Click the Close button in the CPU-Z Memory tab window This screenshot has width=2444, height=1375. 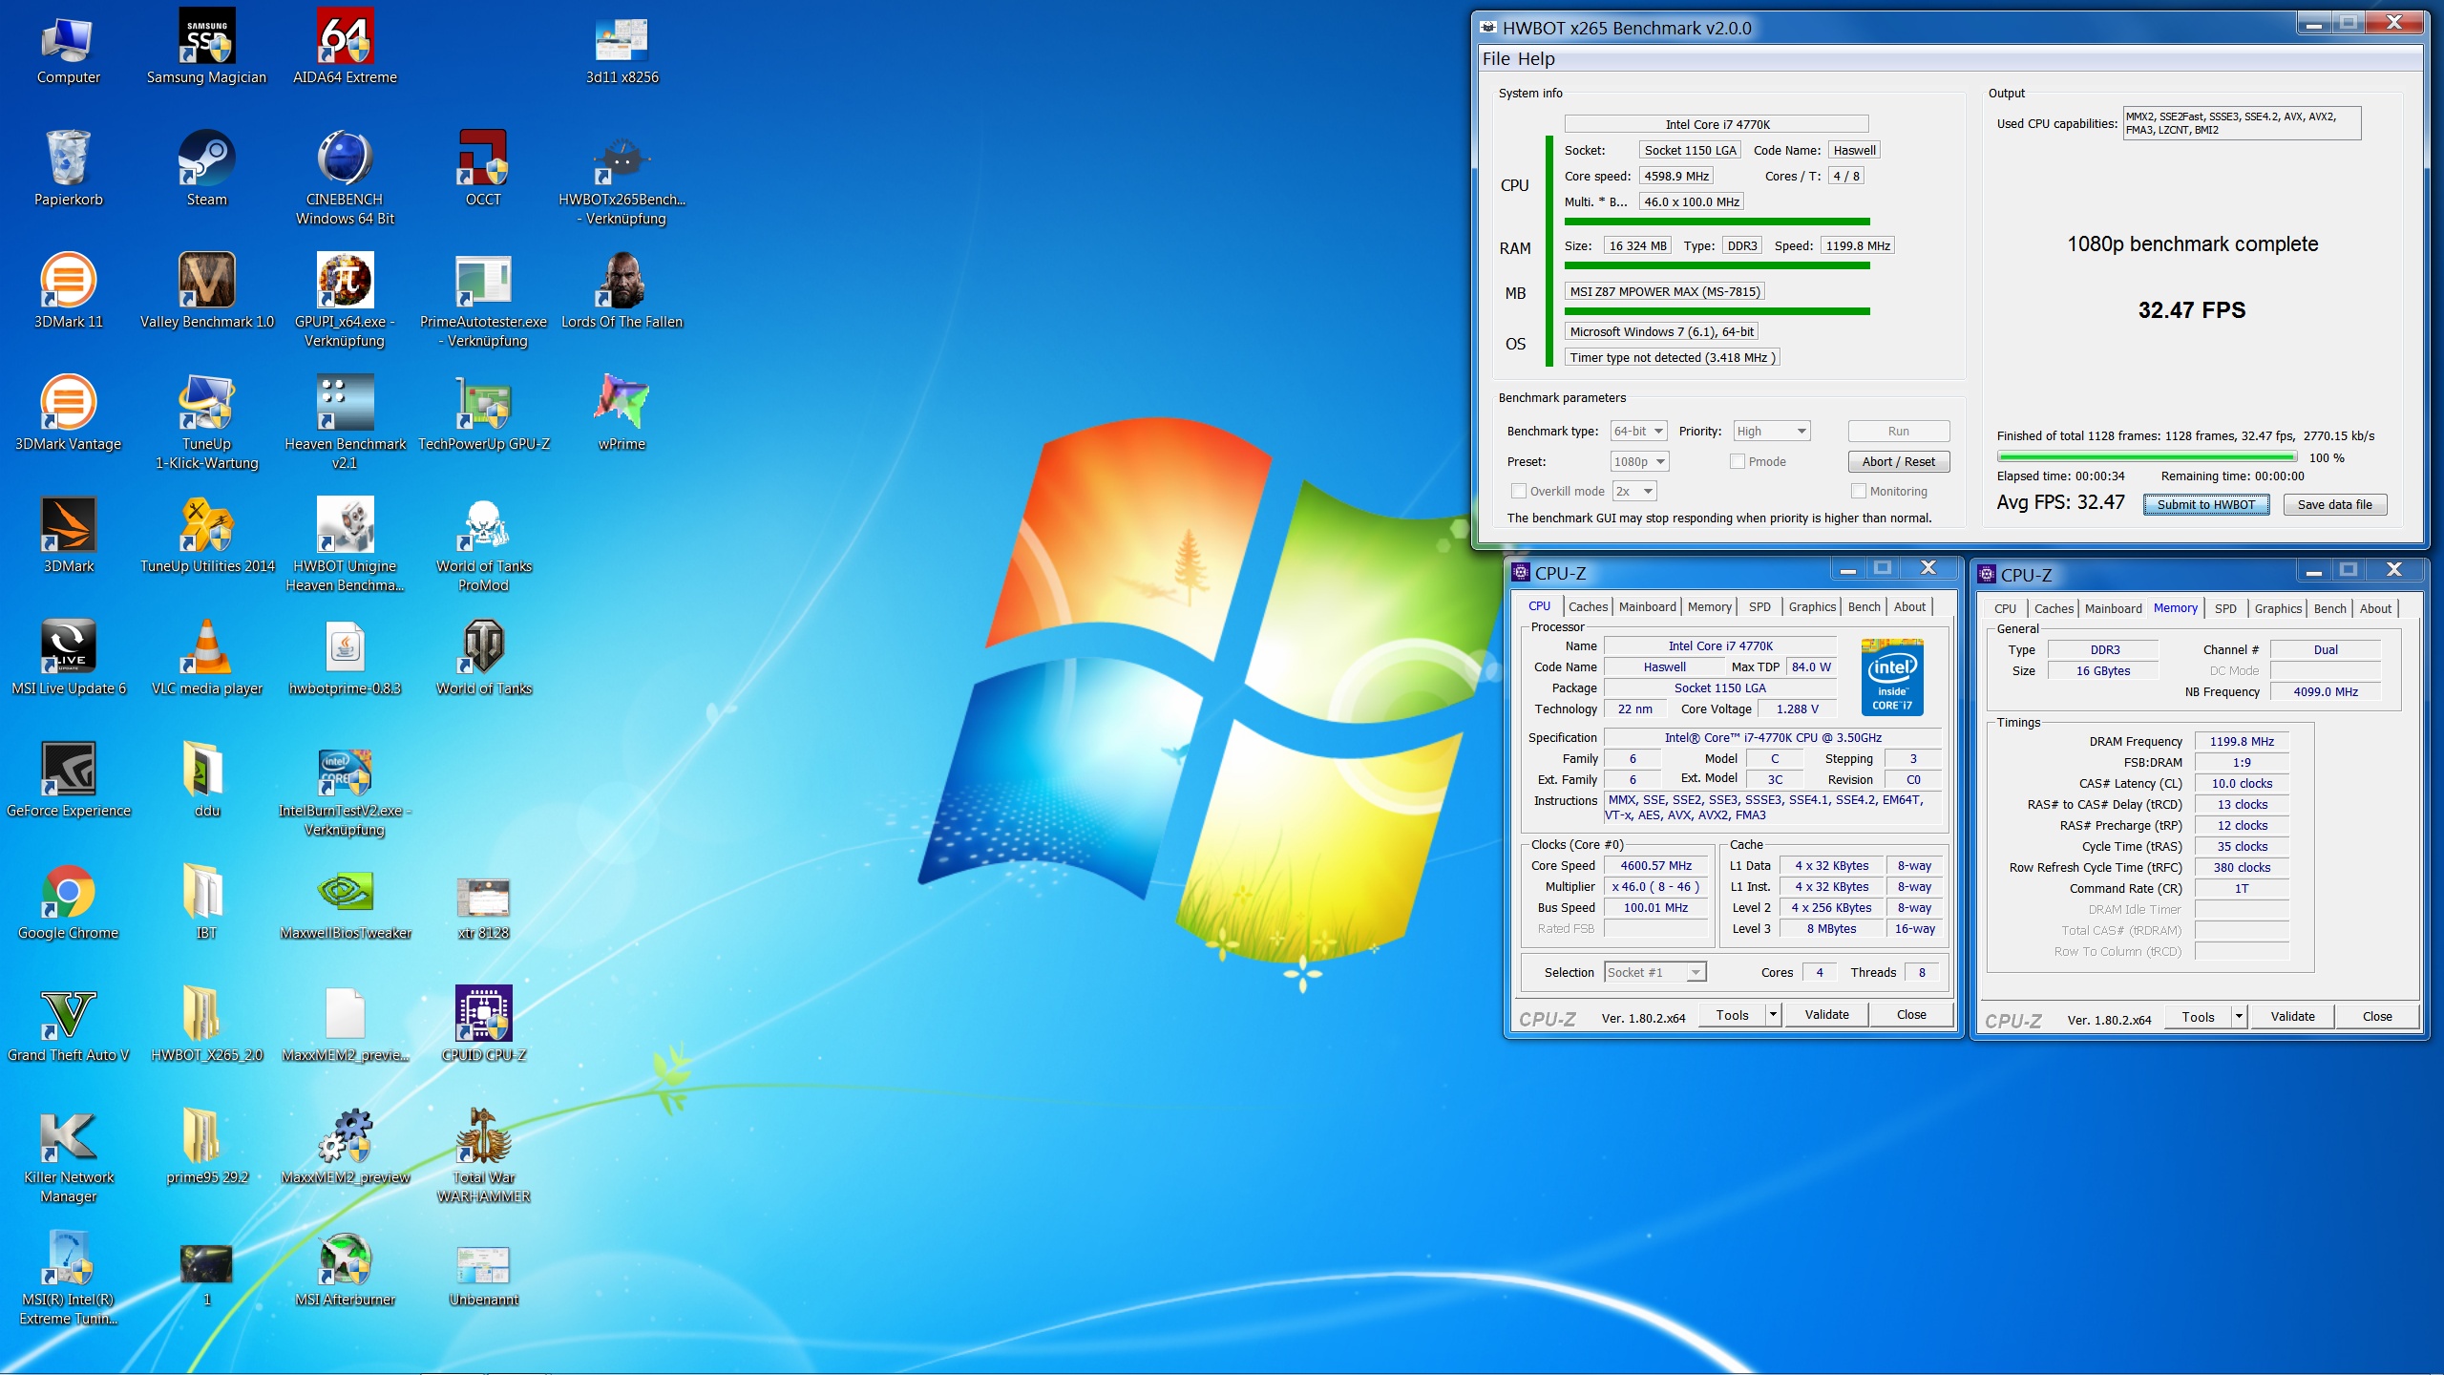pos(2377,1017)
